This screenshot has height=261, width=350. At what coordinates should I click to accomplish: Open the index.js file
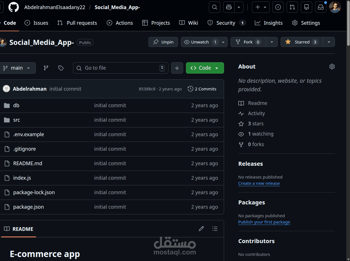[22, 178]
